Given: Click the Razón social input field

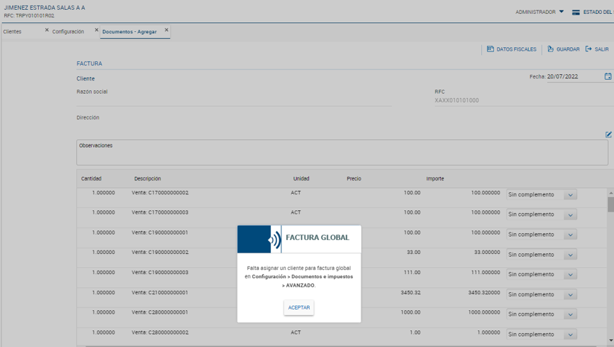Looking at the screenshot, I should point(233,101).
